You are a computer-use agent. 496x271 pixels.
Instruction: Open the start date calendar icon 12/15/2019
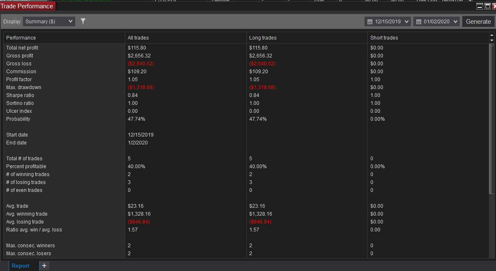point(370,22)
